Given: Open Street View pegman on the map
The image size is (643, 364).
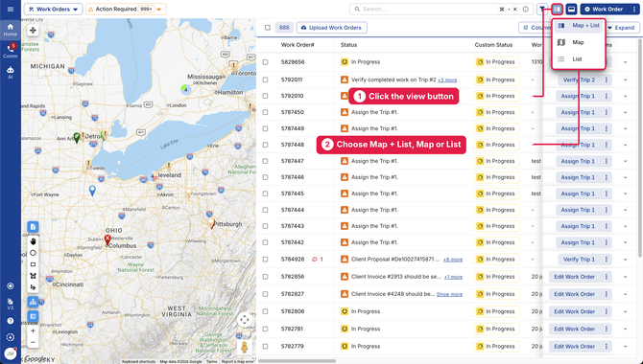Looking at the screenshot, I should coord(245,347).
